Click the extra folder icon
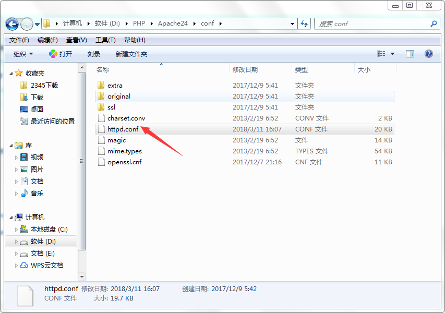The image size is (445, 313). tap(101, 85)
